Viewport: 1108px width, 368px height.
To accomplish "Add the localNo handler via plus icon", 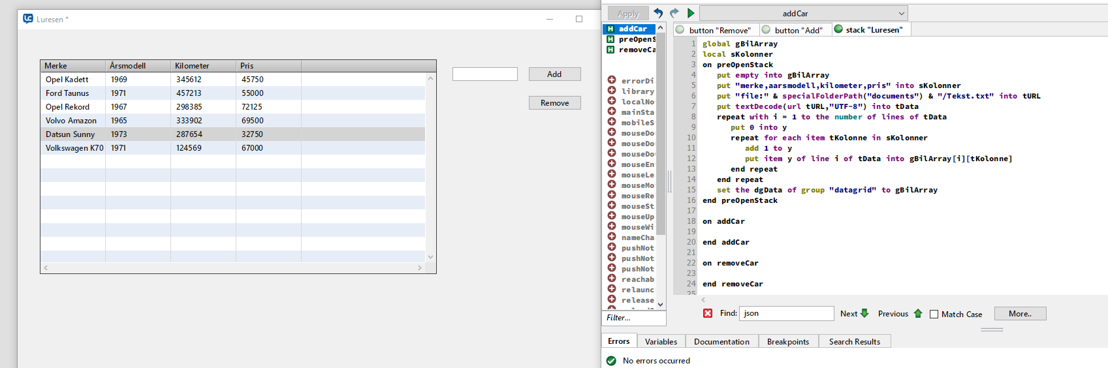I will point(612,101).
